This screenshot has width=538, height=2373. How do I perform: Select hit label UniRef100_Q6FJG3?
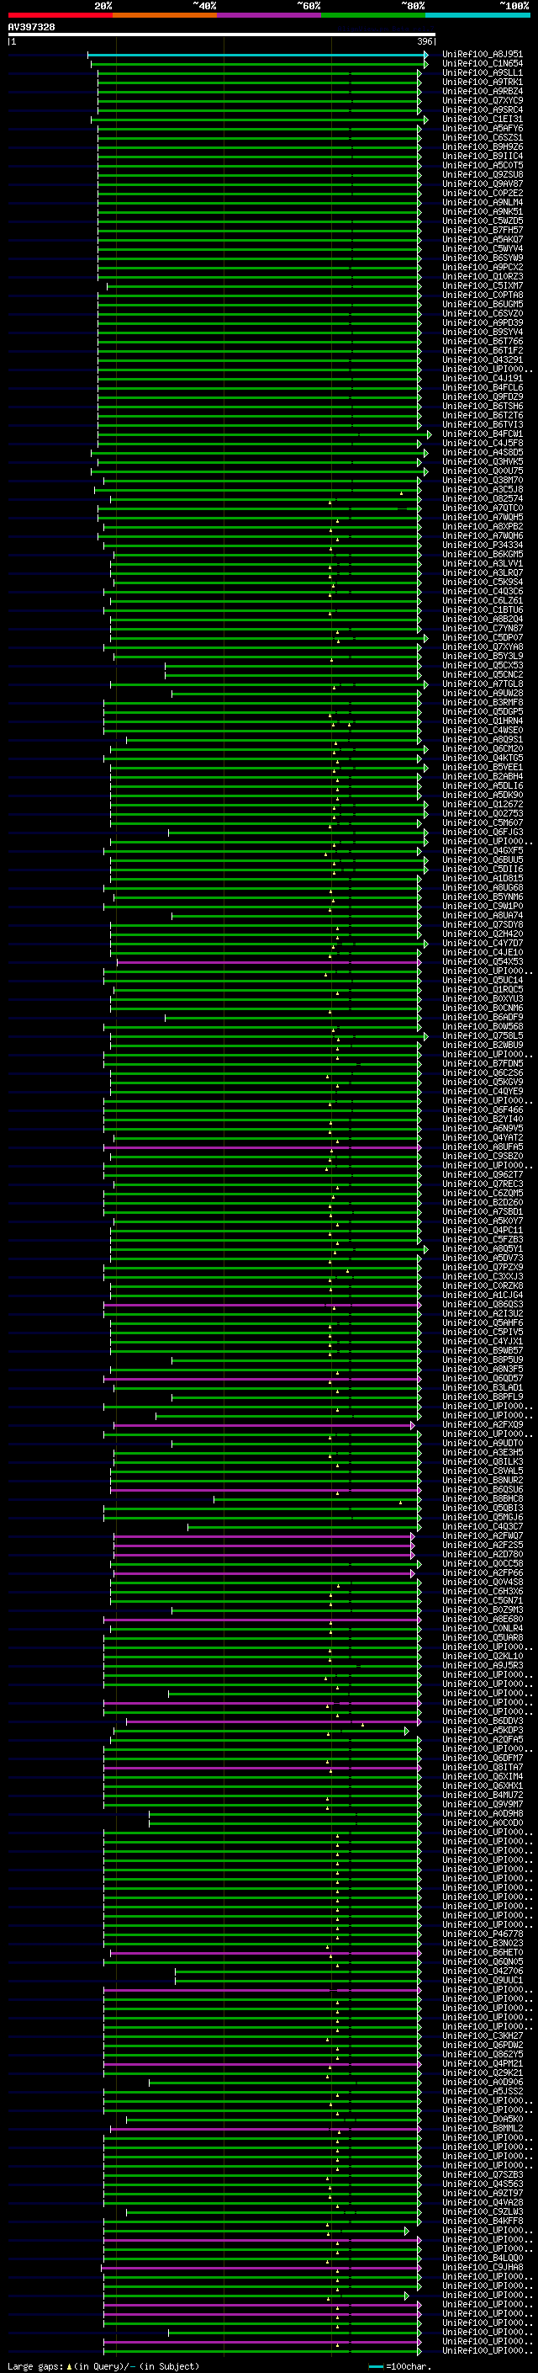click(483, 833)
